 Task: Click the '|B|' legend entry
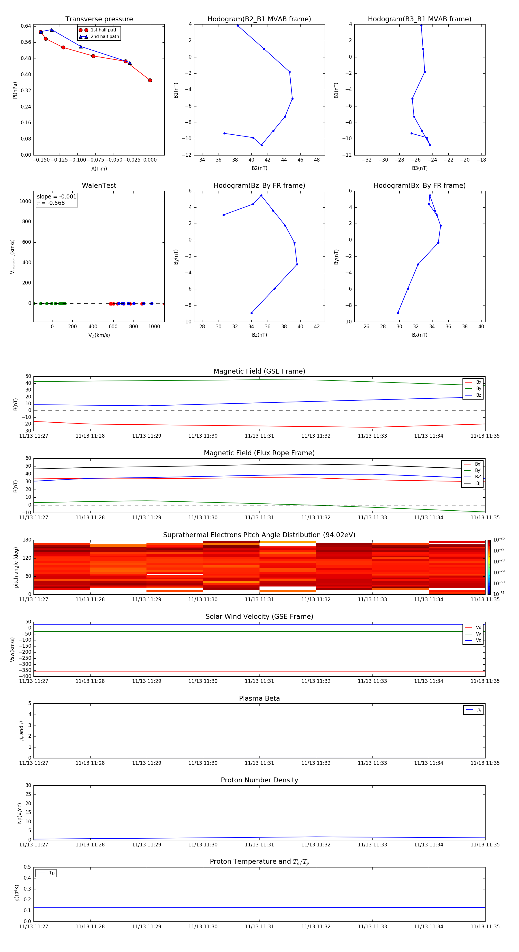tap(473, 484)
